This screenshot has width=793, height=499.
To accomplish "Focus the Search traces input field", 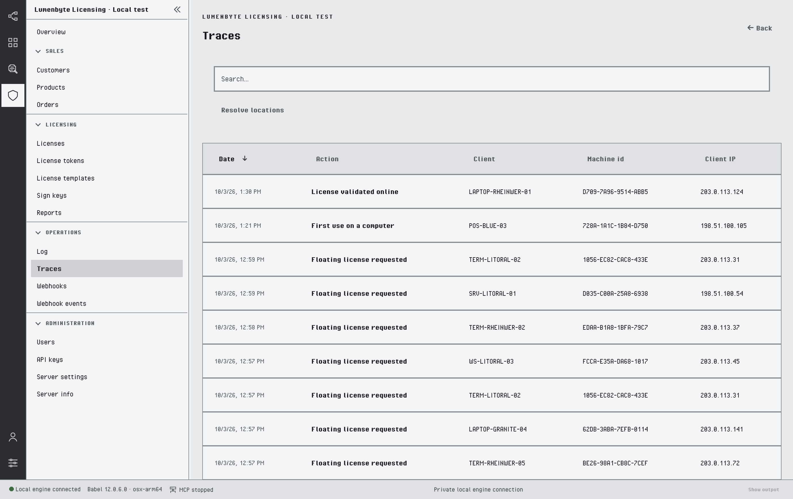I will tap(492, 79).
